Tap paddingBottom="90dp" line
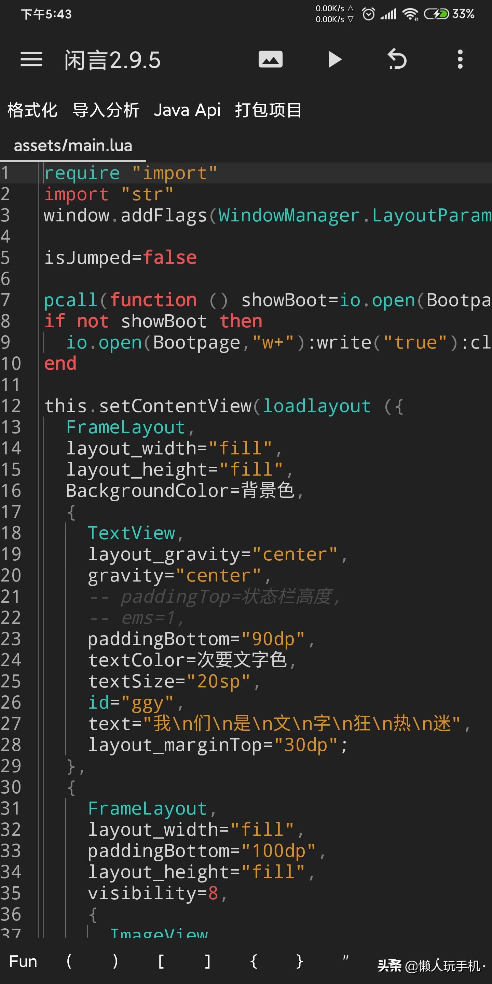This screenshot has height=984, width=492. click(202, 639)
